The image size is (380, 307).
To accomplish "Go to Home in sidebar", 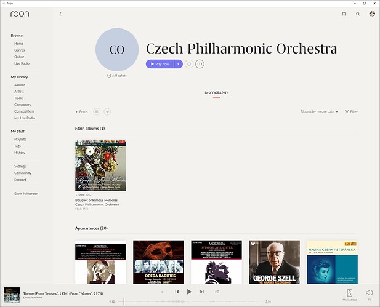I will tap(18, 44).
